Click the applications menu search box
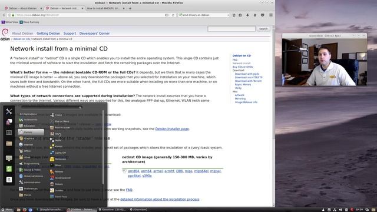 click(x=51, y=107)
